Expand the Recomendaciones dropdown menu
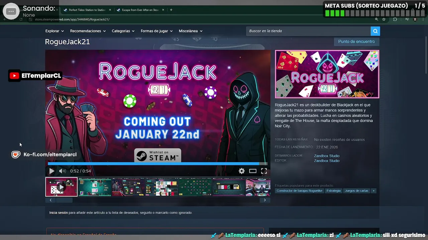 pos(88,31)
